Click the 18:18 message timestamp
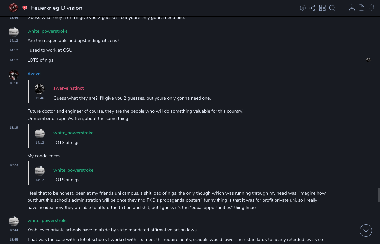380x244 pixels. [x=14, y=83]
